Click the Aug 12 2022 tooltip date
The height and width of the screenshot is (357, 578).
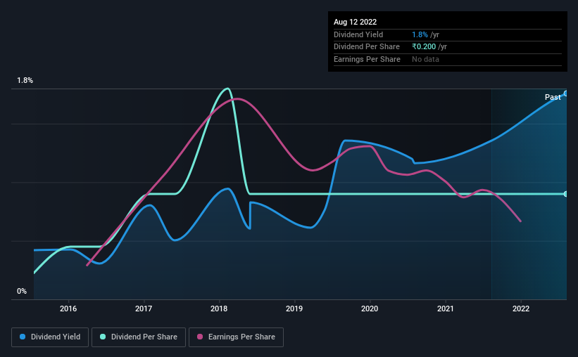[354, 22]
